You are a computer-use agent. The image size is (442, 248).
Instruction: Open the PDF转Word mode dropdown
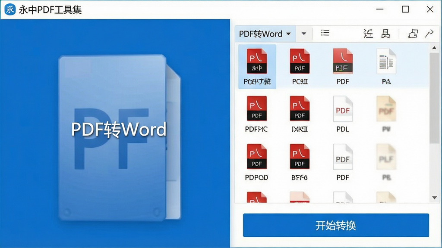tap(265, 34)
